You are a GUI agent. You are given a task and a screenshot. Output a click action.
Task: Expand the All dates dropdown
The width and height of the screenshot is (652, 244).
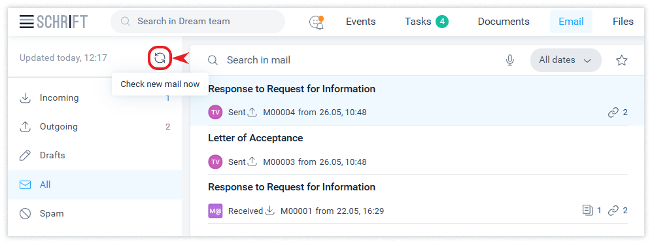(x=566, y=60)
